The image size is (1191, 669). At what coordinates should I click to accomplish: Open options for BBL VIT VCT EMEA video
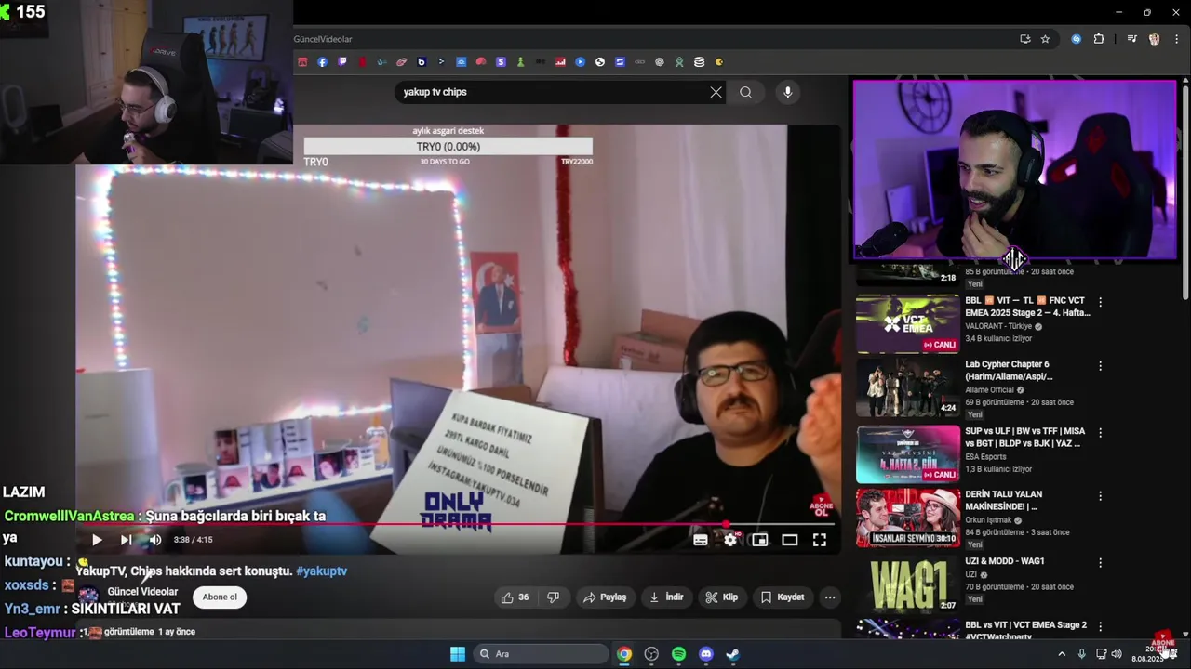1100,302
